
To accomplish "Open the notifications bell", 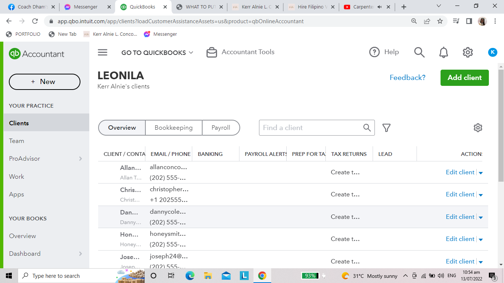I will 443,52.
